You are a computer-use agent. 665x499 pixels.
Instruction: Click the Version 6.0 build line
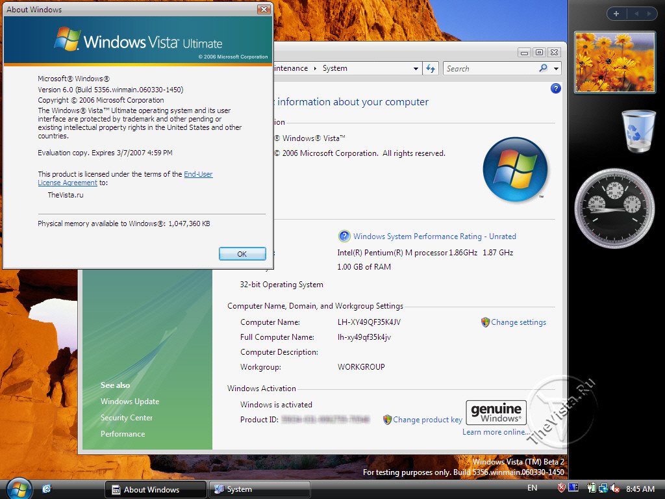pyautogui.click(x=110, y=90)
